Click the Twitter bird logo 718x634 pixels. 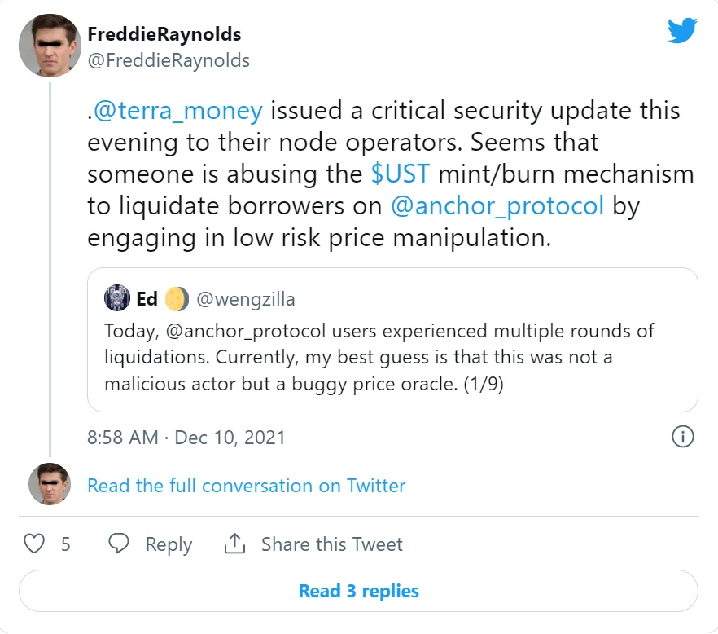682,32
